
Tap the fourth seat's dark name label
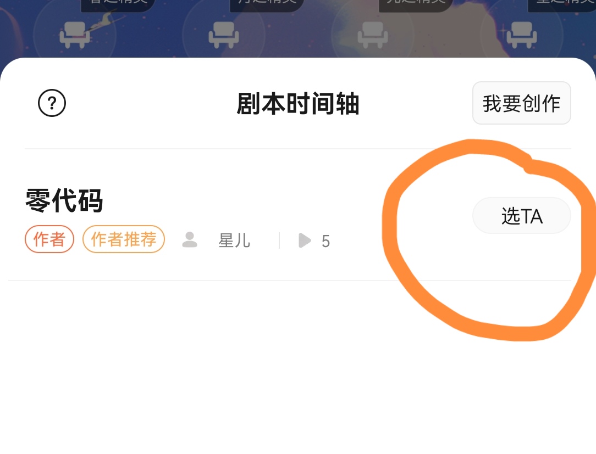562,5
